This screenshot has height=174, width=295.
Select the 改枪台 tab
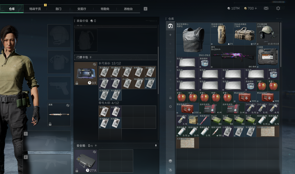[128, 9]
